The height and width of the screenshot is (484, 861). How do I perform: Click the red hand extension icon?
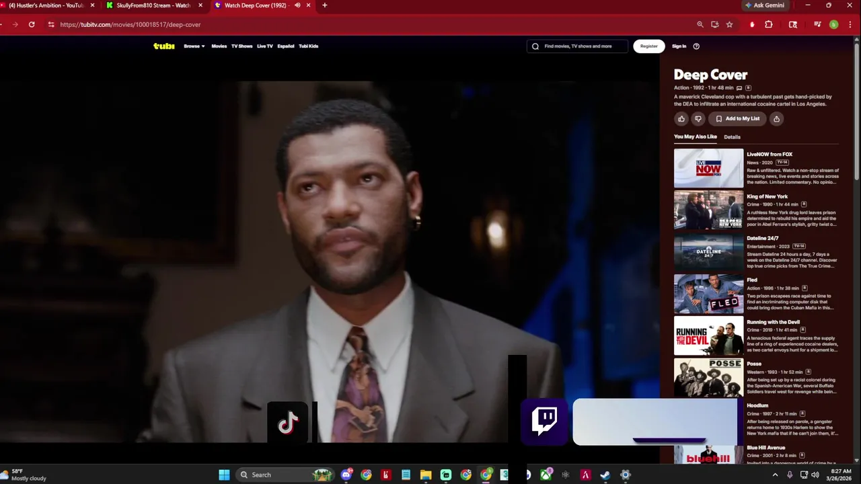[x=752, y=24]
